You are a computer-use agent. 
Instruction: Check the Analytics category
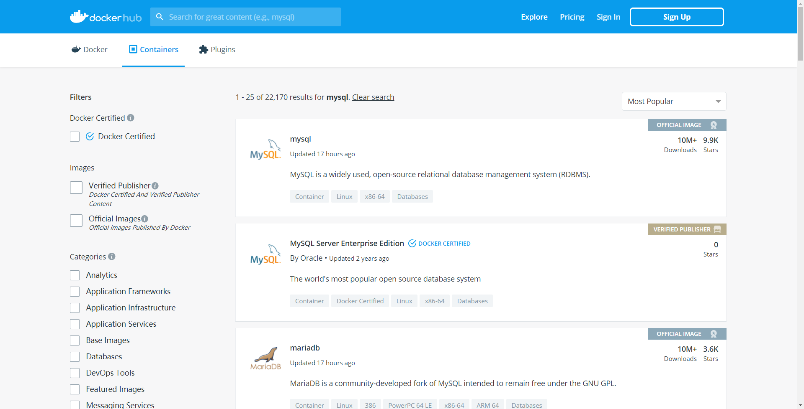click(x=75, y=275)
